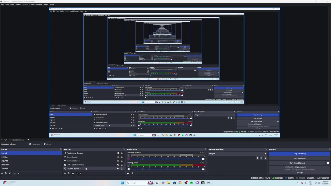
Task: Select the TERCERA scene
Action: click(31, 169)
